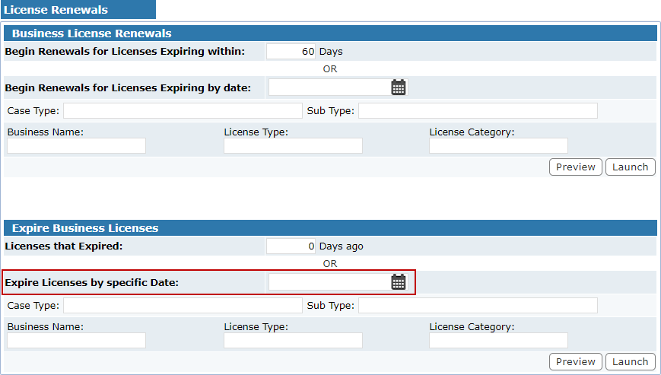Focus the Licenses that Expired days-ago field
This screenshot has height=375, width=661.
(291, 246)
